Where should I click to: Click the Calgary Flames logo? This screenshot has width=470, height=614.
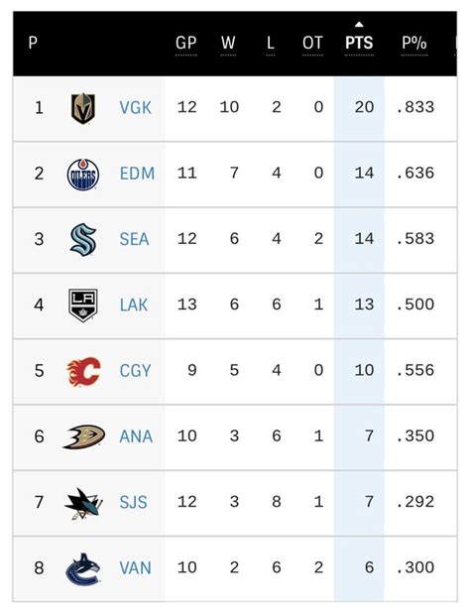tap(83, 371)
